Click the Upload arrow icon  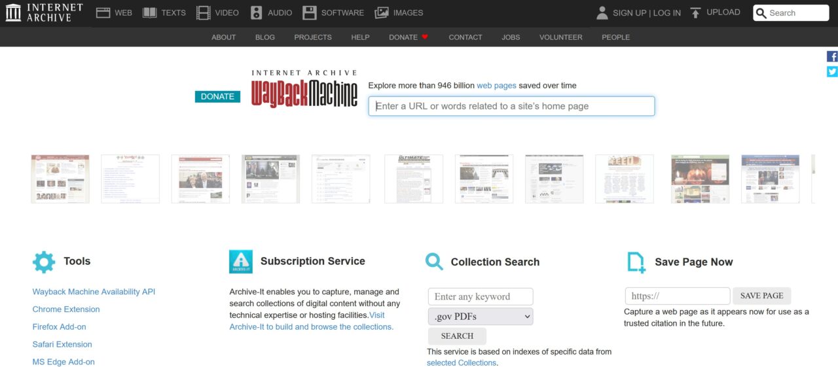695,12
